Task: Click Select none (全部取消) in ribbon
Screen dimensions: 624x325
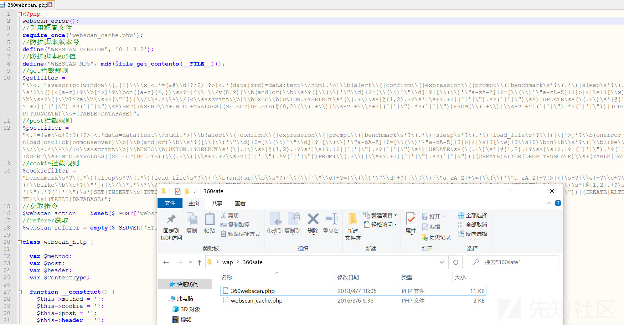Action: click(x=473, y=225)
